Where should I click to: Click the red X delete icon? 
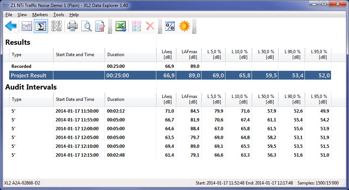150,26
